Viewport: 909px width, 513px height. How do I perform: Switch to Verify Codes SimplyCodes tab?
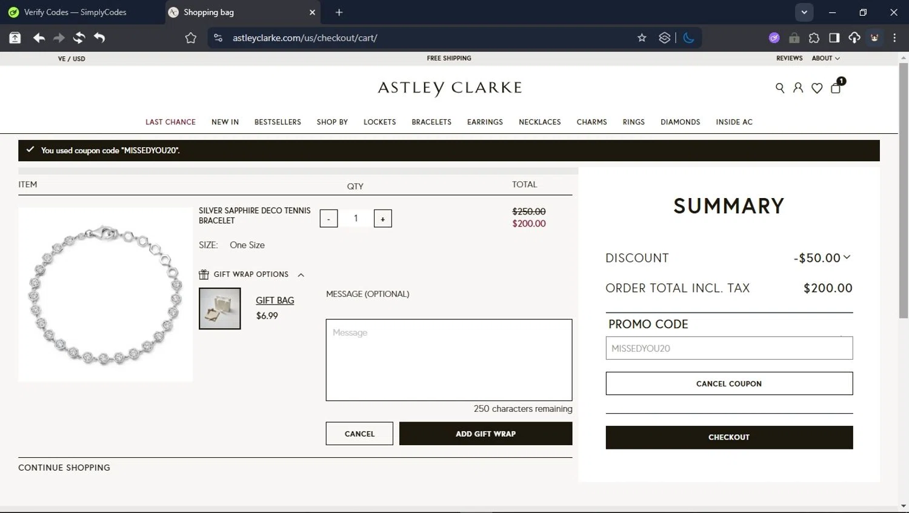(x=75, y=12)
